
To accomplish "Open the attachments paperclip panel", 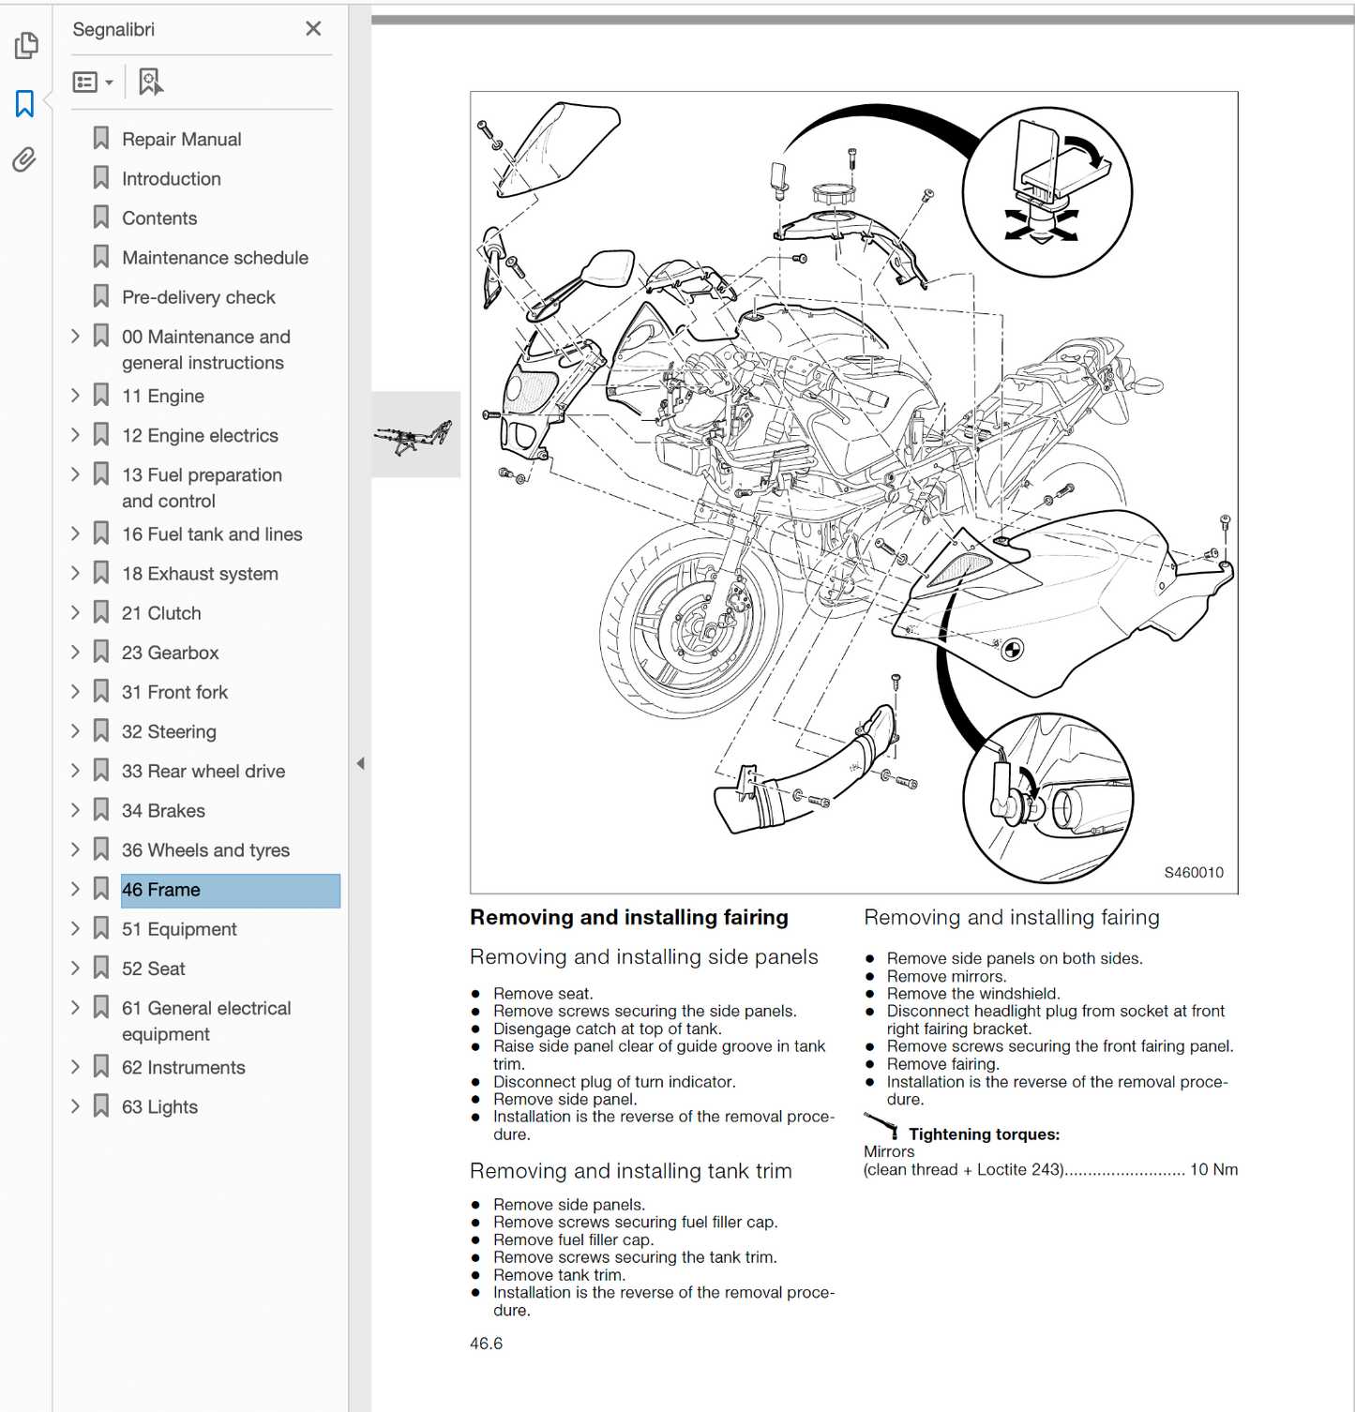I will click(x=25, y=160).
